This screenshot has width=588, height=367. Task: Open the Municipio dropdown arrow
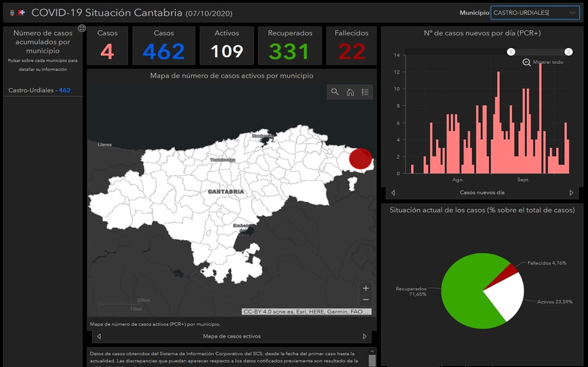coord(572,12)
